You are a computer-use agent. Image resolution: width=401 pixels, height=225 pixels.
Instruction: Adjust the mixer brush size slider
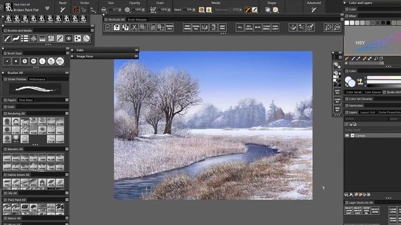click(x=366, y=63)
